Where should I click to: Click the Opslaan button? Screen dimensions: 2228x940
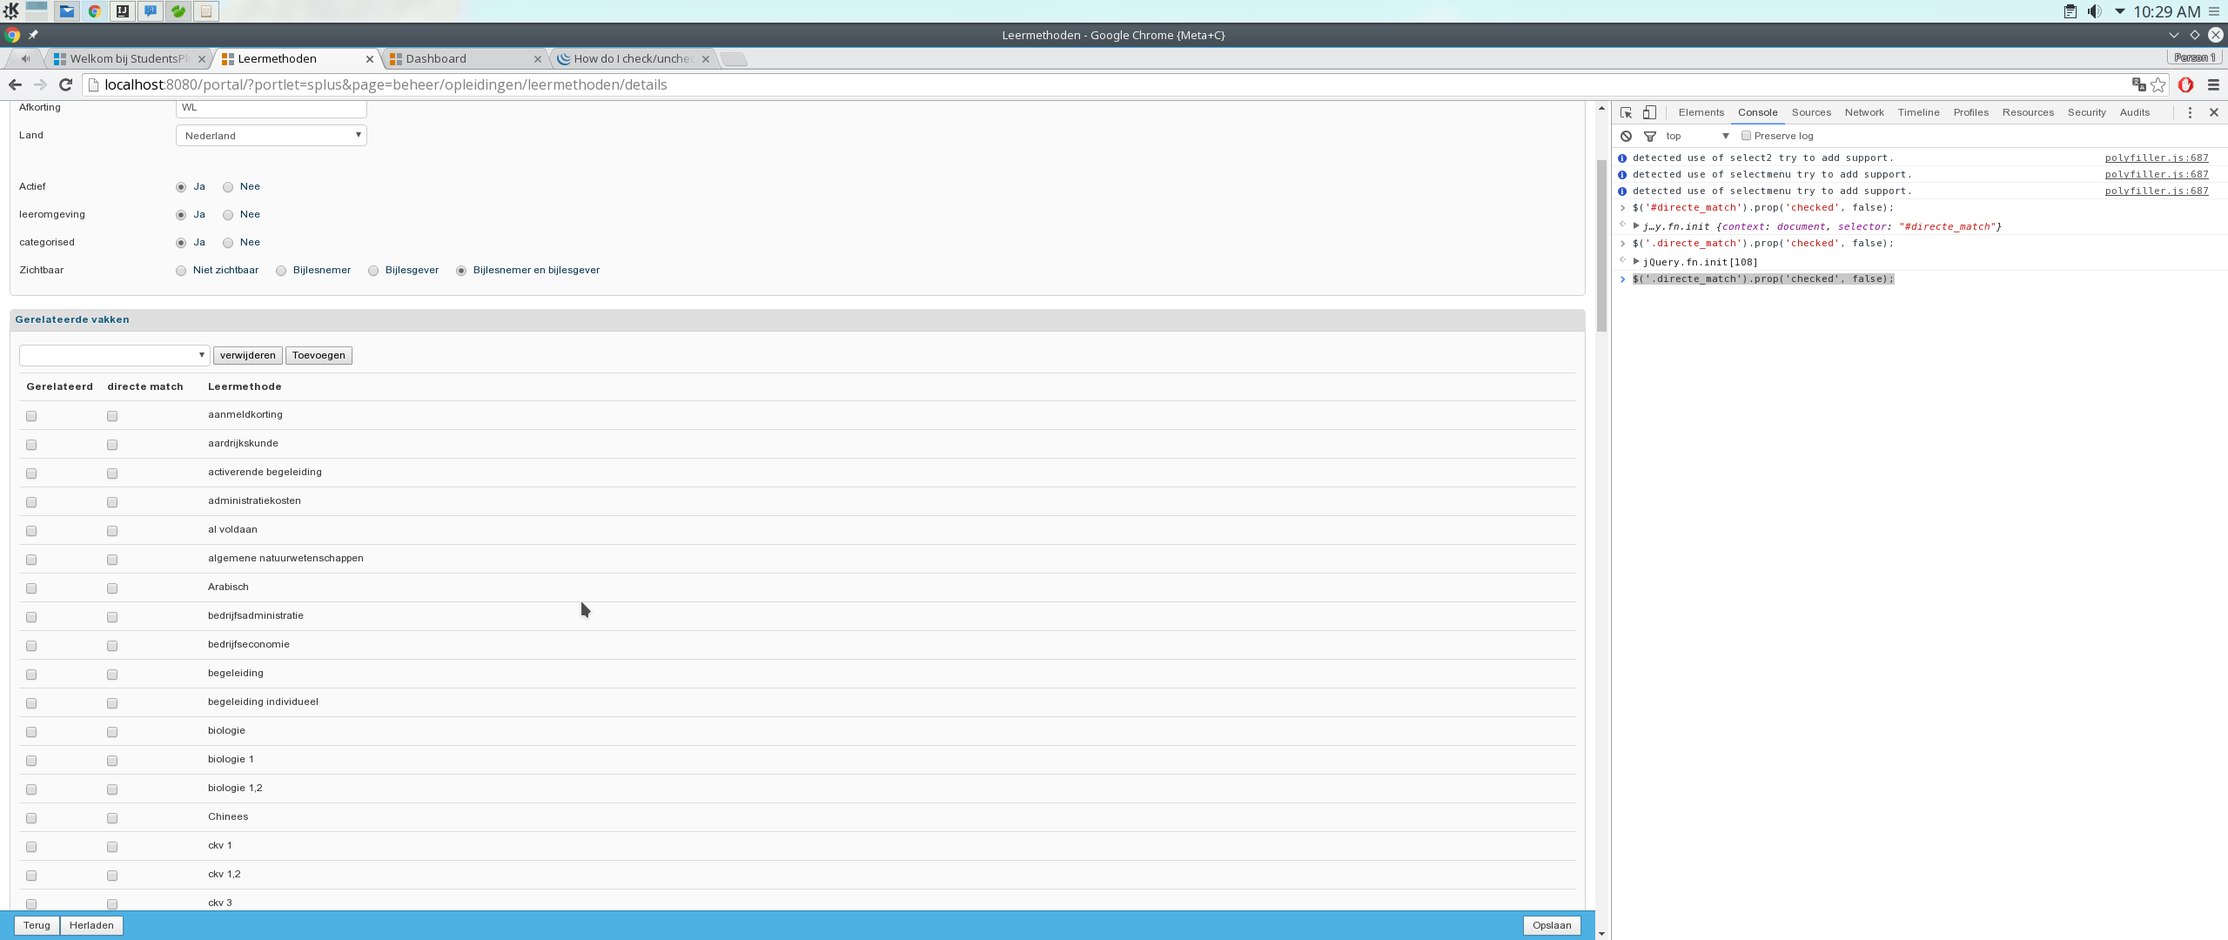coord(1552,925)
